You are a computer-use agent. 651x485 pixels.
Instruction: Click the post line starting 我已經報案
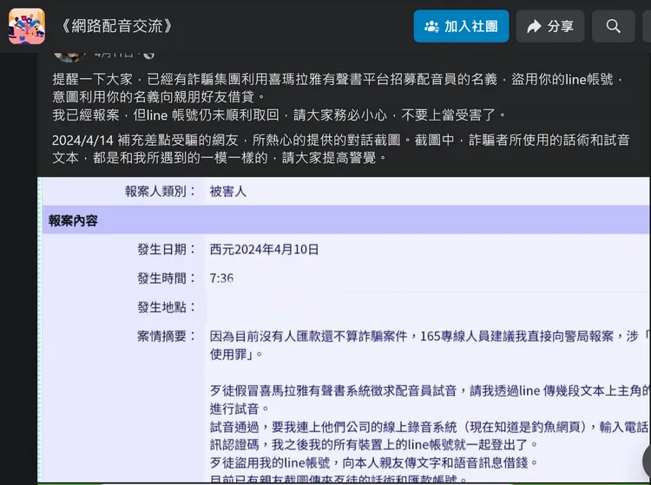click(x=279, y=115)
